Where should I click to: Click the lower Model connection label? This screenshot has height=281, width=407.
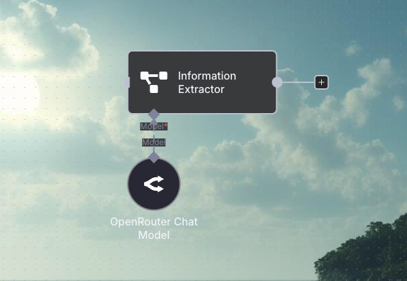point(154,143)
